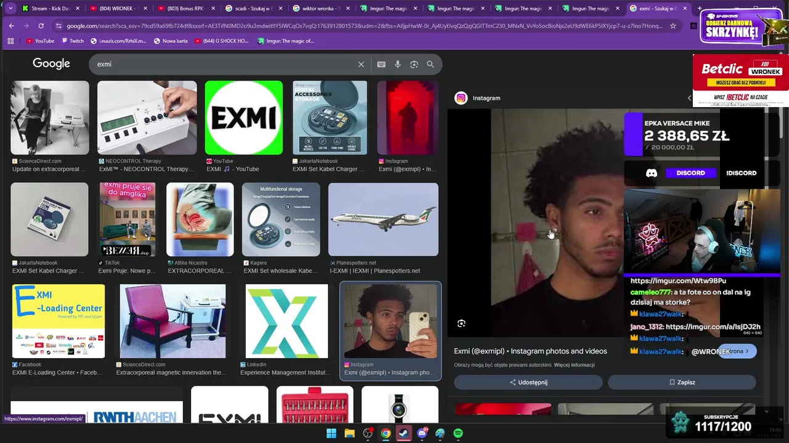
Task: Open the Chrome apps grid icon
Action: tap(10, 41)
